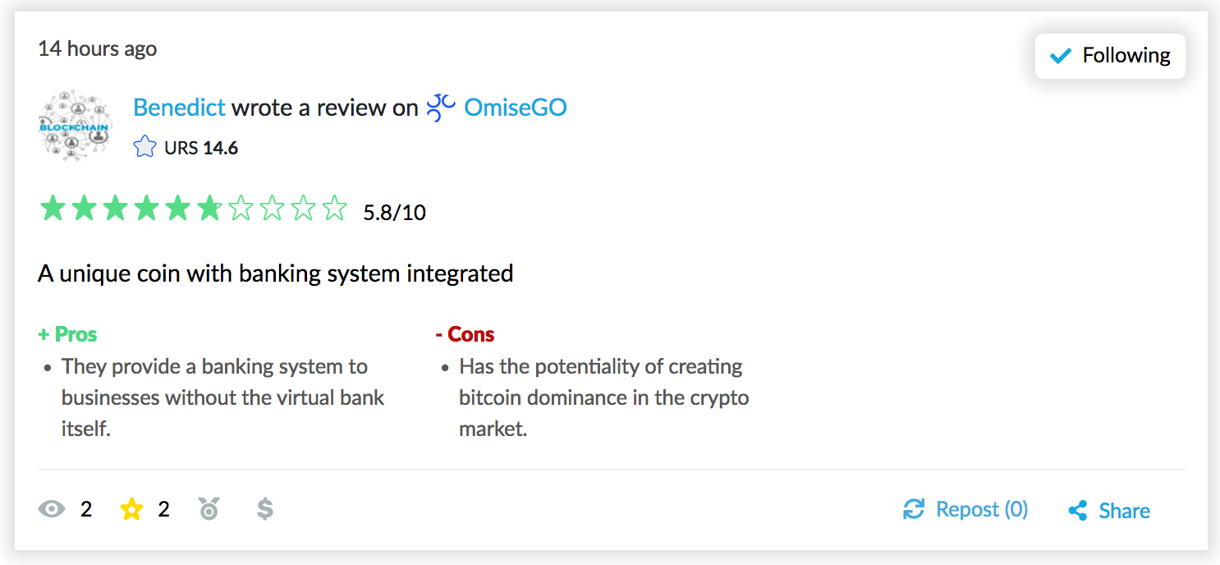Click the URS 14.6 score text
The height and width of the screenshot is (565, 1220).
[x=201, y=148]
